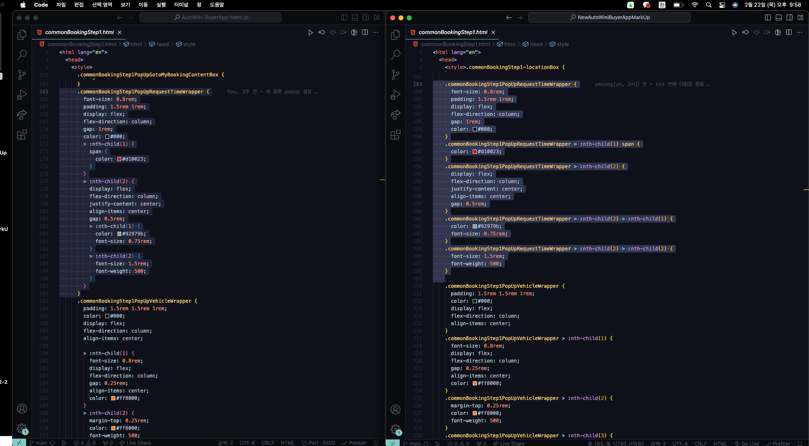
Task: Open Live Share view in left activity bar
Action: (x=22, y=115)
